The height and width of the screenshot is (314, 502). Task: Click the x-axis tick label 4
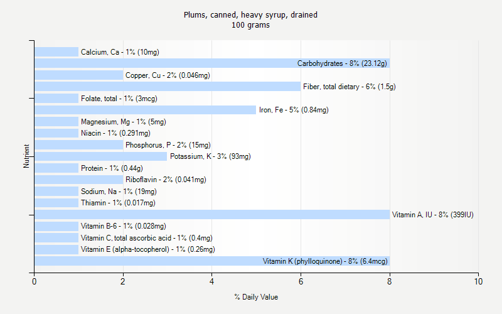pyautogui.click(x=211, y=281)
